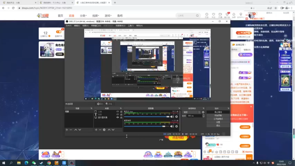Open OBS 场景集合(S) menu
The height and width of the screenshot is (166, 295).
[121, 25]
